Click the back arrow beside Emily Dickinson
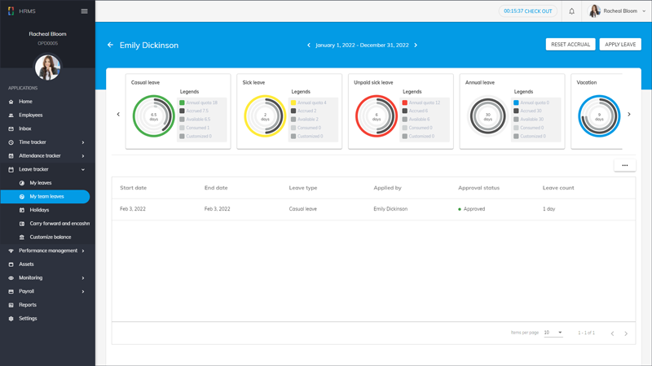Screen dimensions: 652x366 (110, 45)
